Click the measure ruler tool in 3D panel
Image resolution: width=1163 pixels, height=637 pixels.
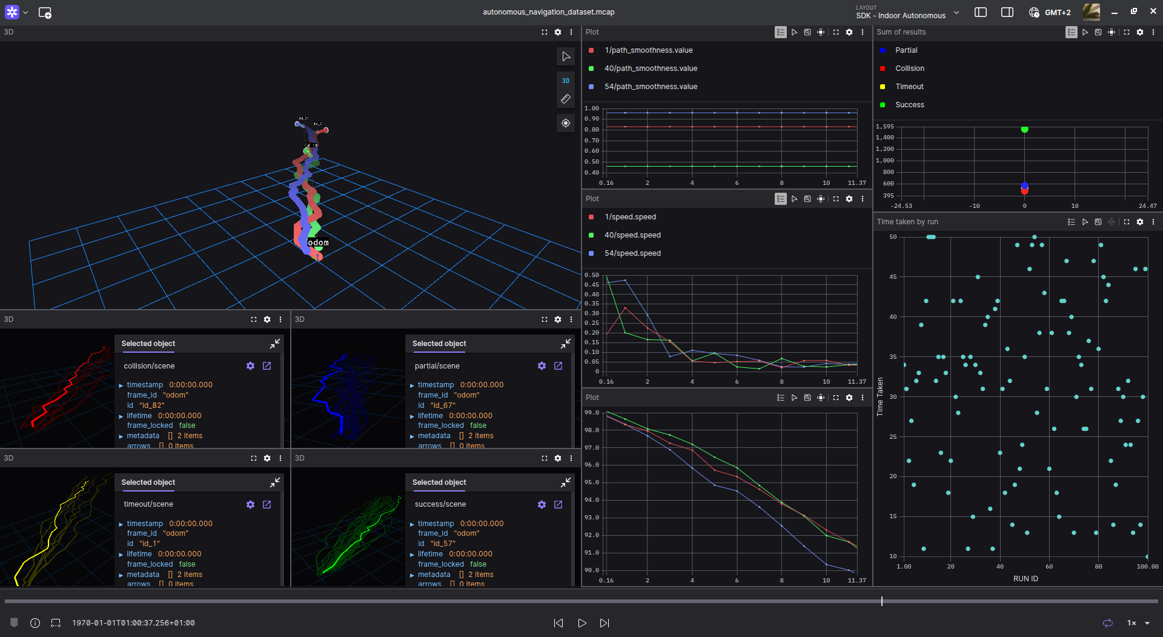[x=565, y=99]
